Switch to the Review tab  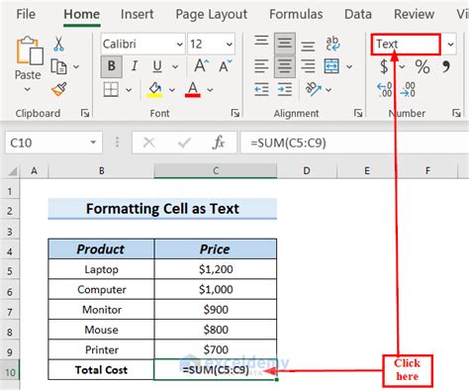[x=414, y=14]
